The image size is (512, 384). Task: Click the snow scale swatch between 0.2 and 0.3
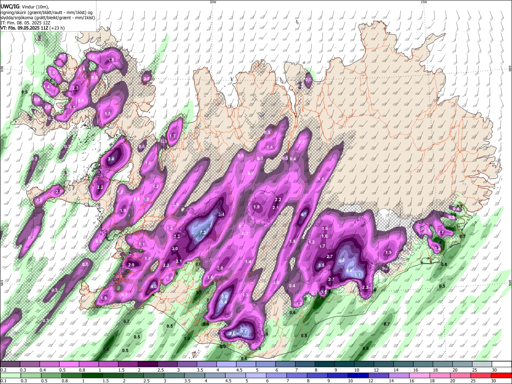point(10,364)
